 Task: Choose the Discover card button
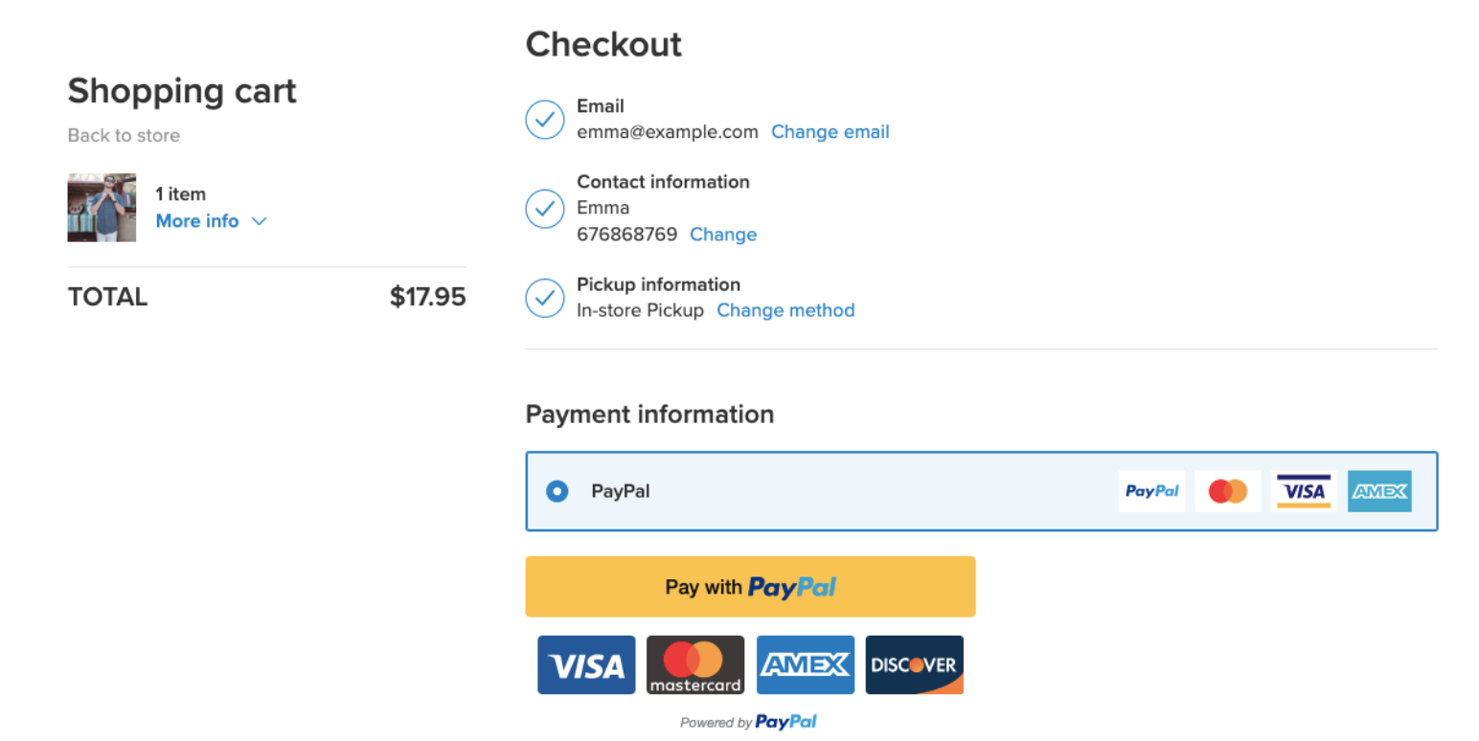pos(915,664)
